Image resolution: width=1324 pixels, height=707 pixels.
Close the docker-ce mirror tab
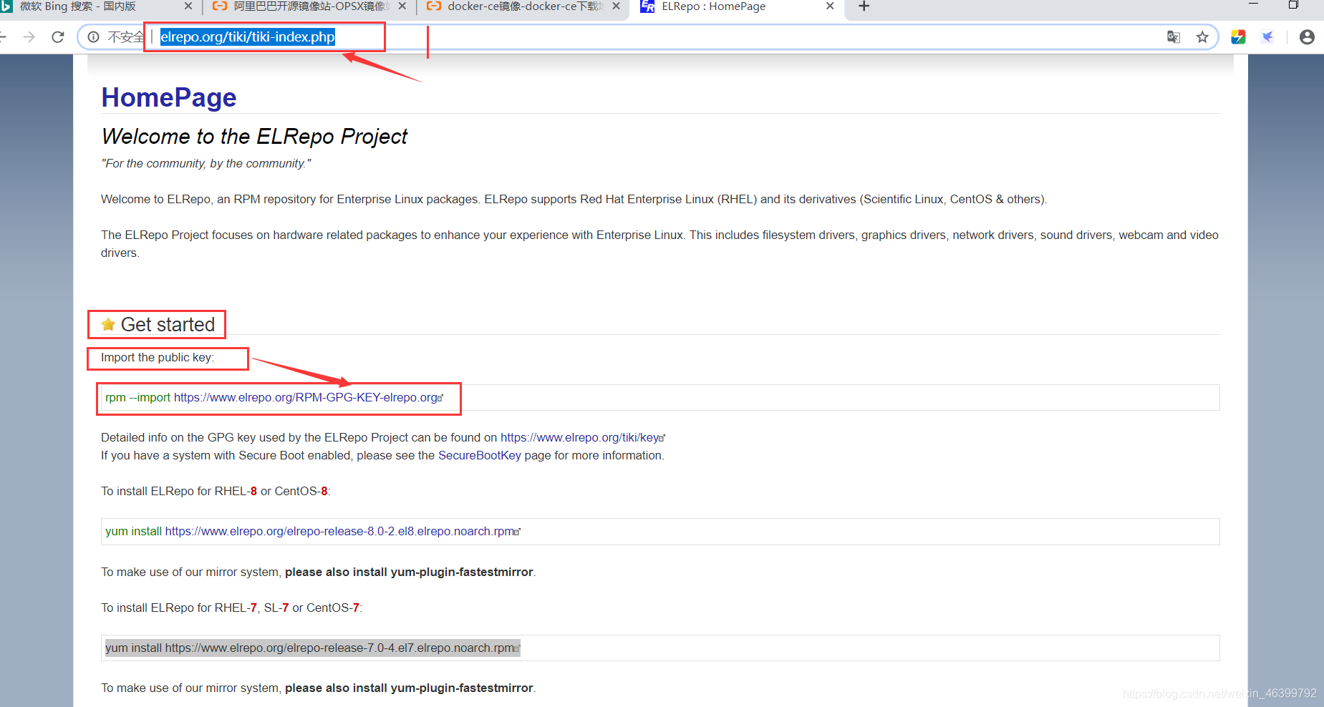[x=616, y=6]
